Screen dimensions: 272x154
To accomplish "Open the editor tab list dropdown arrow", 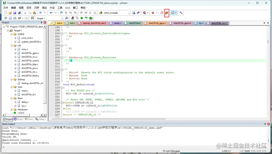I will point(264,23).
